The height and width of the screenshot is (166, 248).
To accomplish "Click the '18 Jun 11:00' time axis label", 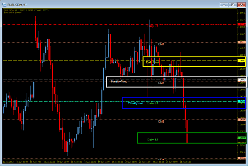I will coord(63,162).
